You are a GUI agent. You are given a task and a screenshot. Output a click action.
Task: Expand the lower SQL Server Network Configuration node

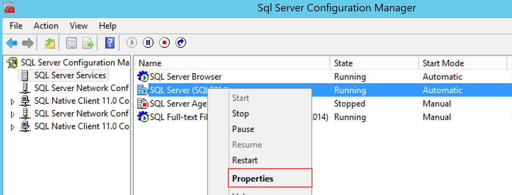click(13, 115)
